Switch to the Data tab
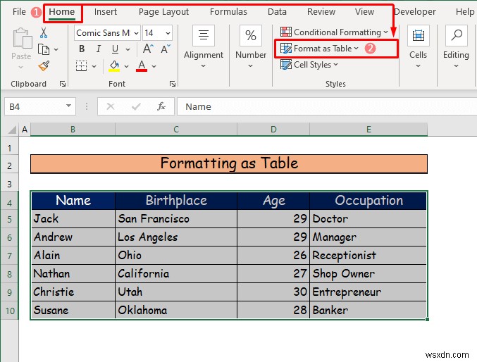Viewport: 477px width, 362px height. 277,11
